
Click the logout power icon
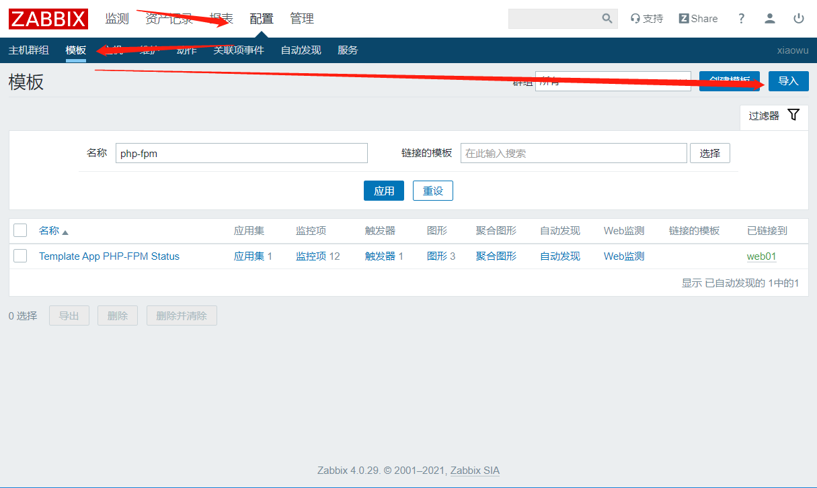point(799,19)
